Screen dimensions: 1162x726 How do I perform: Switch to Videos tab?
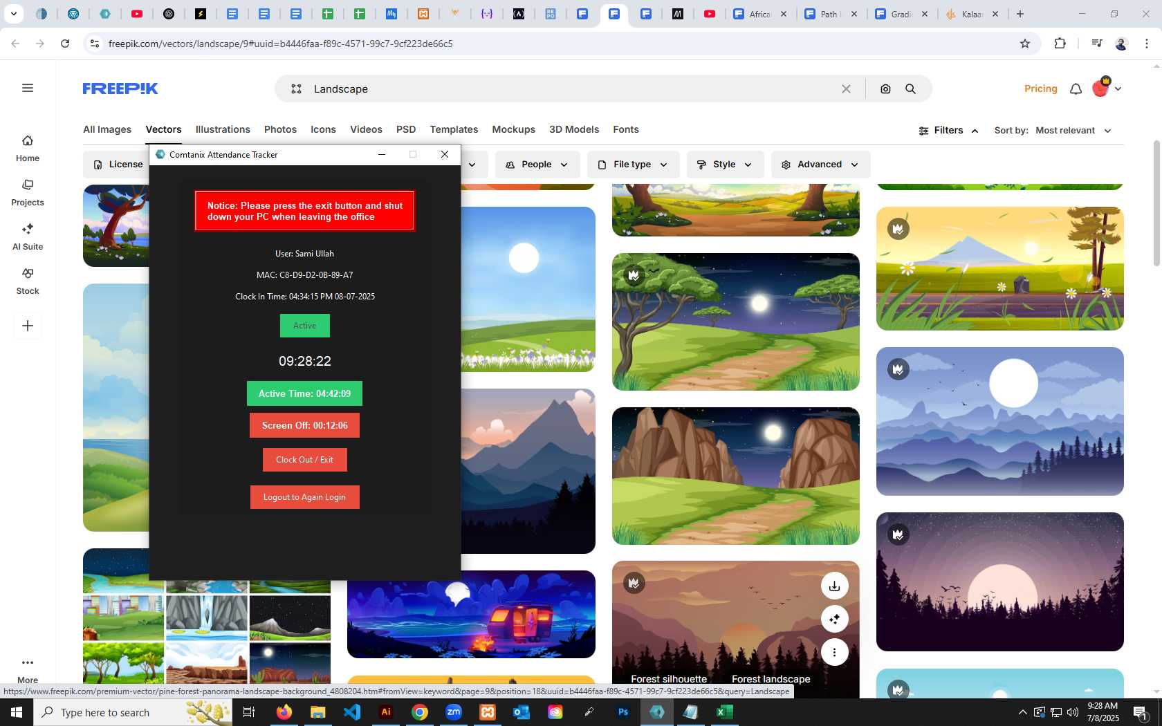tap(366, 129)
